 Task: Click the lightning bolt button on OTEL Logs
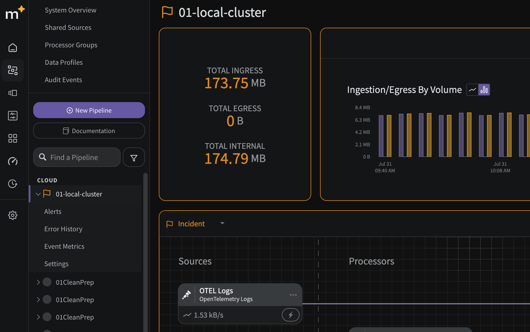[291, 315]
